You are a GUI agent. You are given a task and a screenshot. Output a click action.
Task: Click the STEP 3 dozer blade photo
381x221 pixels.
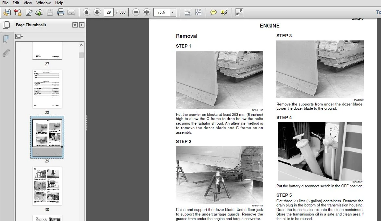click(x=320, y=69)
